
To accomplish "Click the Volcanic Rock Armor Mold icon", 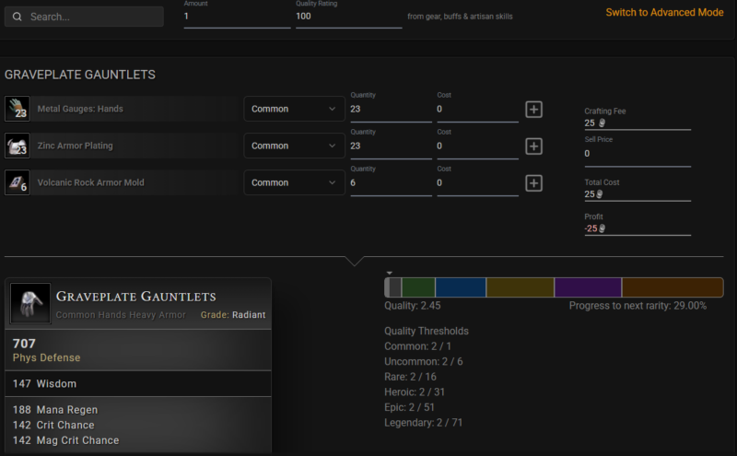I will tap(17, 182).
